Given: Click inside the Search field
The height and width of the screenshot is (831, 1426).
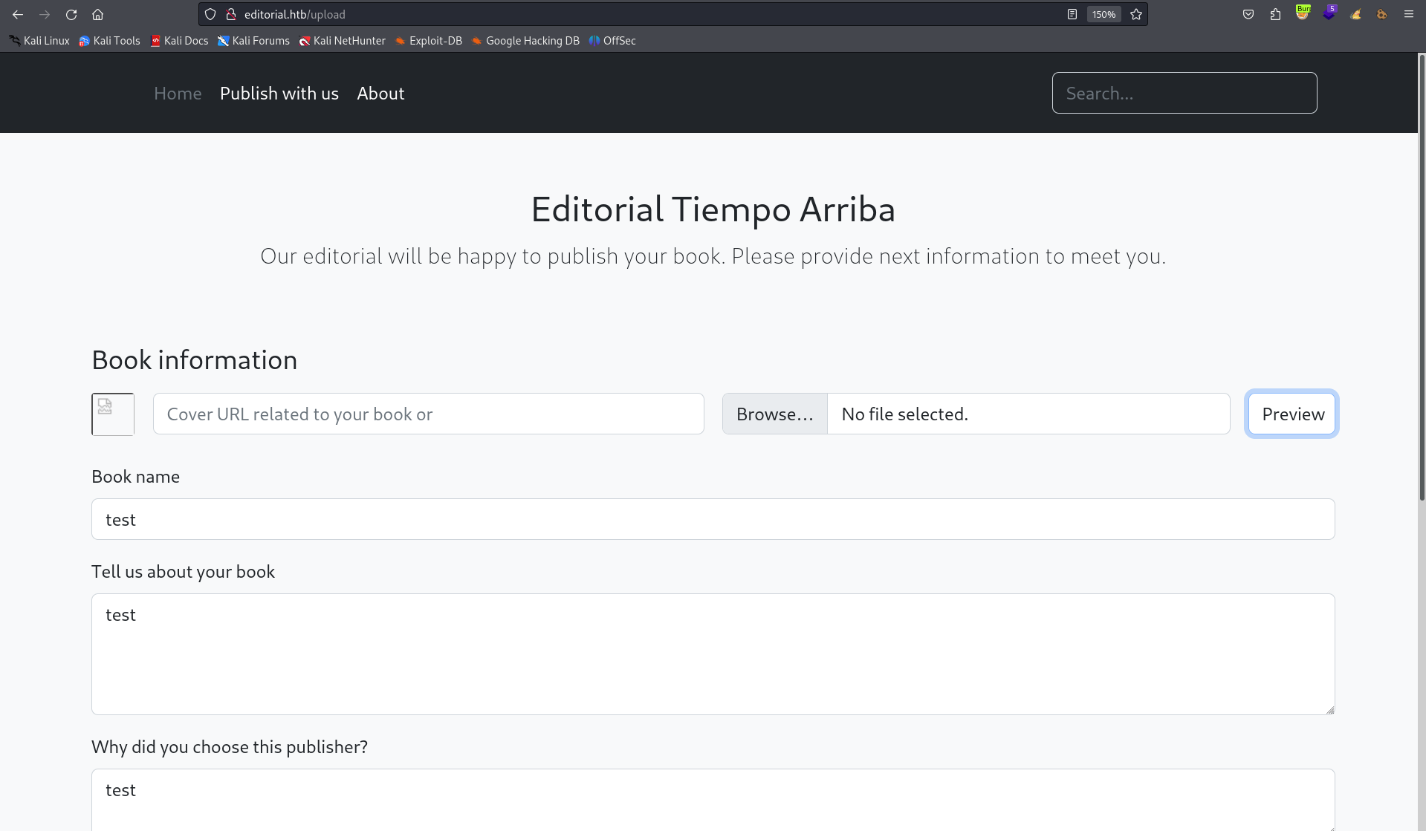Looking at the screenshot, I should click(x=1184, y=93).
